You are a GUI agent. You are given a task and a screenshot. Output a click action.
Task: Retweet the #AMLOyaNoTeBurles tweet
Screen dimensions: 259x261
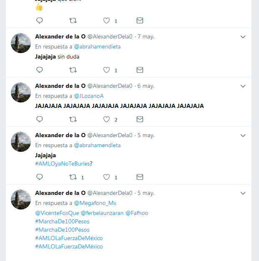(x=73, y=177)
